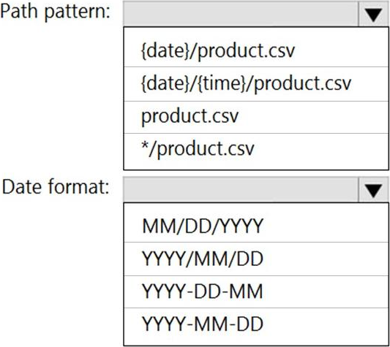Screen dimensions: 390x347
Task: Expand the Date format dropdown arrow
Action: (x=373, y=190)
